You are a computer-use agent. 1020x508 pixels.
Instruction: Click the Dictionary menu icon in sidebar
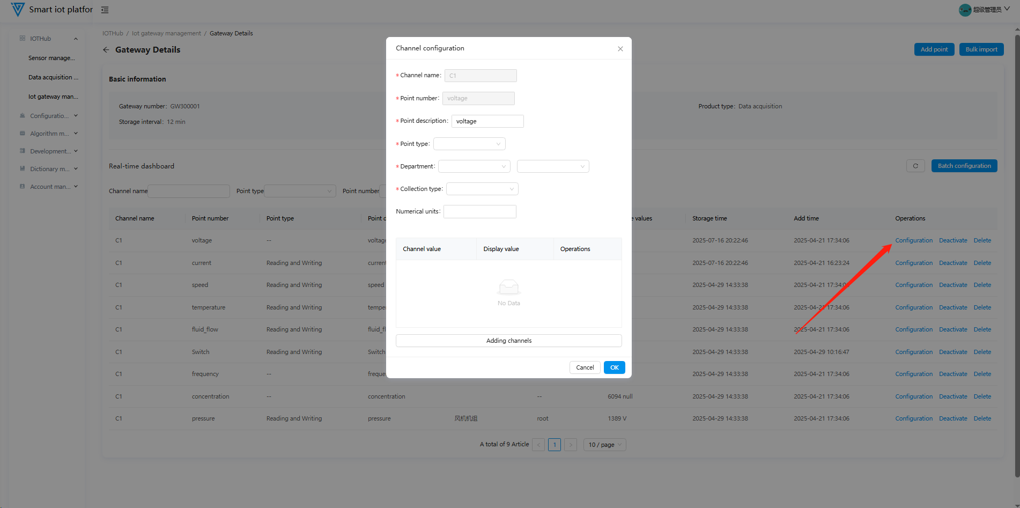tap(23, 169)
